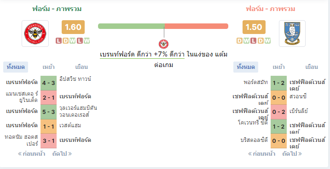The width and height of the screenshot is (330, 169).
Task: Click Brentford's orange D form badge
Action: 66,41
